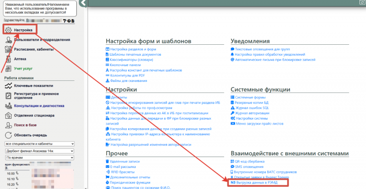Open Меню загрузки прайс-листов link
The image size is (366, 189).
click(x=259, y=124)
